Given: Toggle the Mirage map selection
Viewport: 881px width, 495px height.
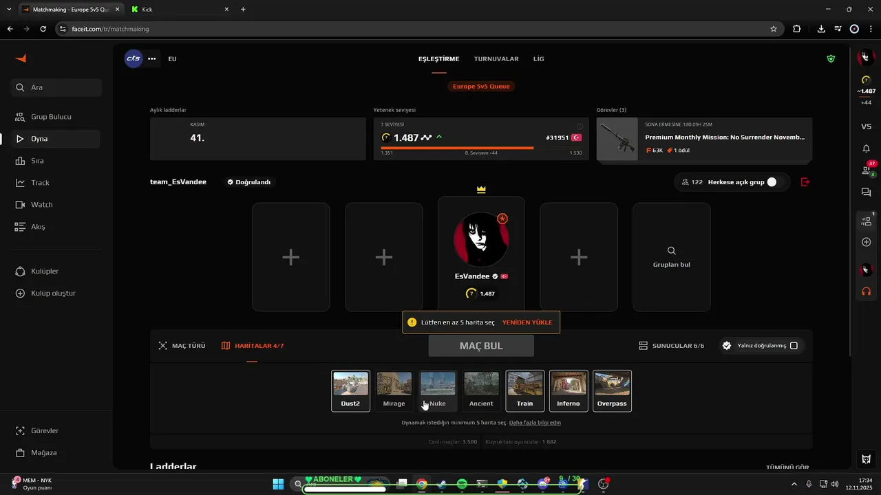Looking at the screenshot, I should click(394, 390).
